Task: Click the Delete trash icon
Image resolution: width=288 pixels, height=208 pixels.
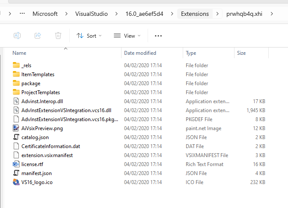Action: tap(58, 36)
